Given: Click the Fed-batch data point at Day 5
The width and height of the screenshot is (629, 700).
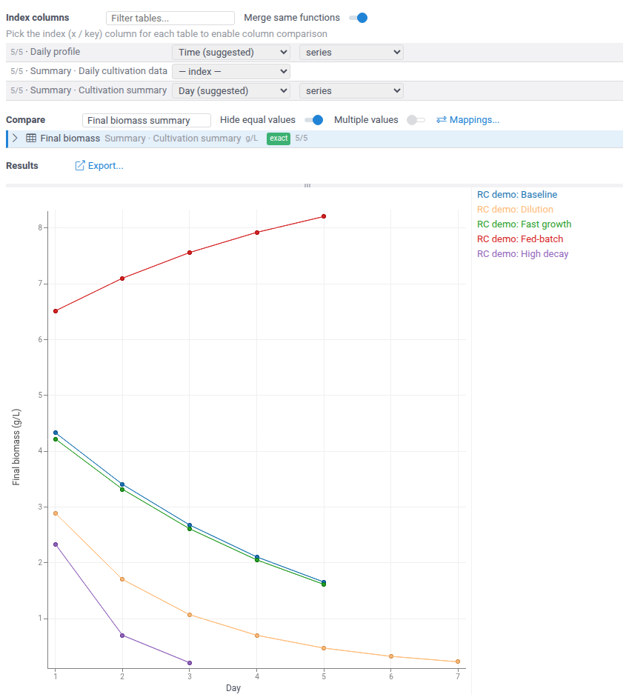Looking at the screenshot, I should click(x=324, y=216).
